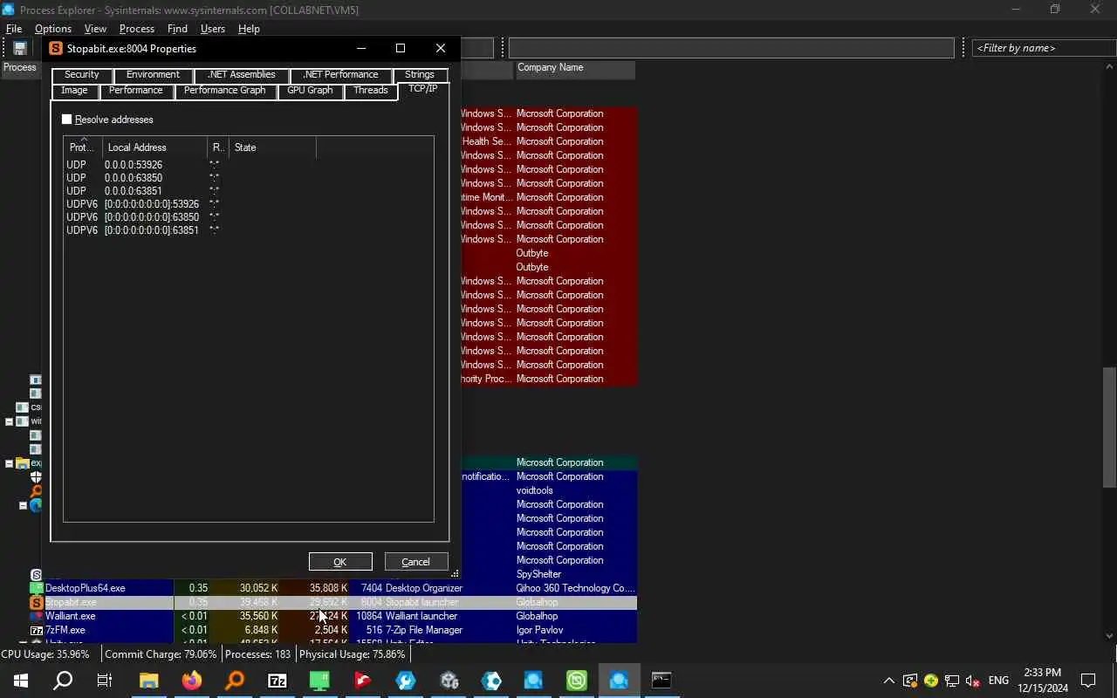
Task: Click the voidtools company name cell
Action: tap(534, 490)
